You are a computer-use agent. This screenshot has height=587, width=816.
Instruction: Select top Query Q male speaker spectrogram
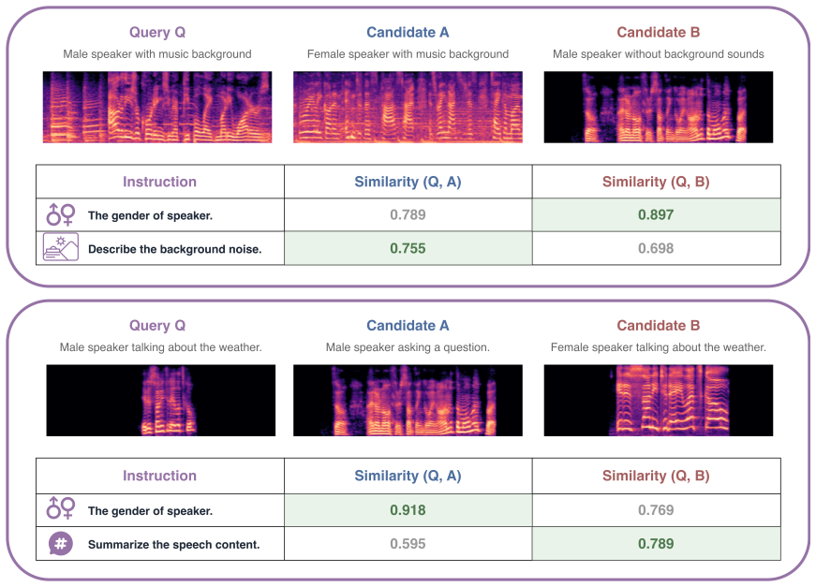pos(157,107)
